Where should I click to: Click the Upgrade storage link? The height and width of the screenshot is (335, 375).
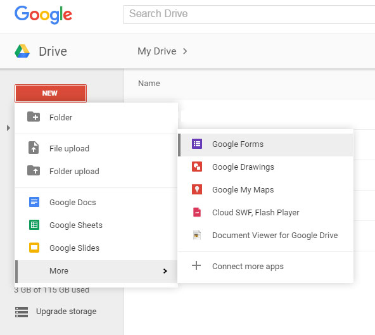pyautogui.click(x=67, y=312)
